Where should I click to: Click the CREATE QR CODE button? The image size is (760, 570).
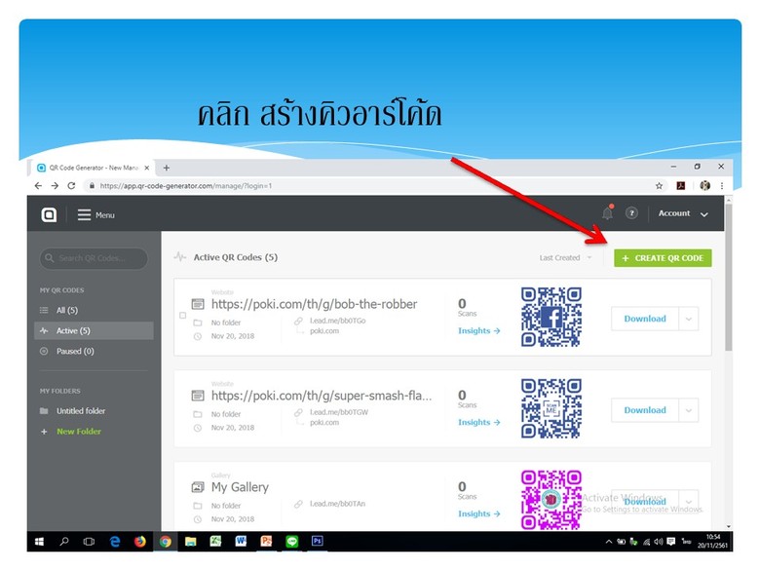(663, 258)
